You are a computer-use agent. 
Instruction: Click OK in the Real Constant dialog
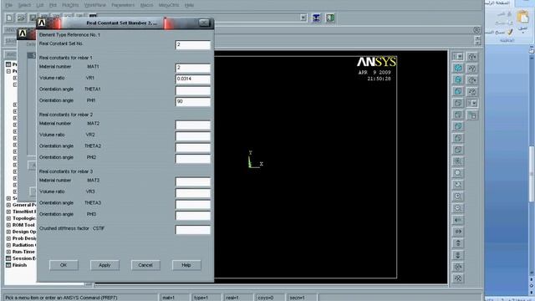[64, 265]
